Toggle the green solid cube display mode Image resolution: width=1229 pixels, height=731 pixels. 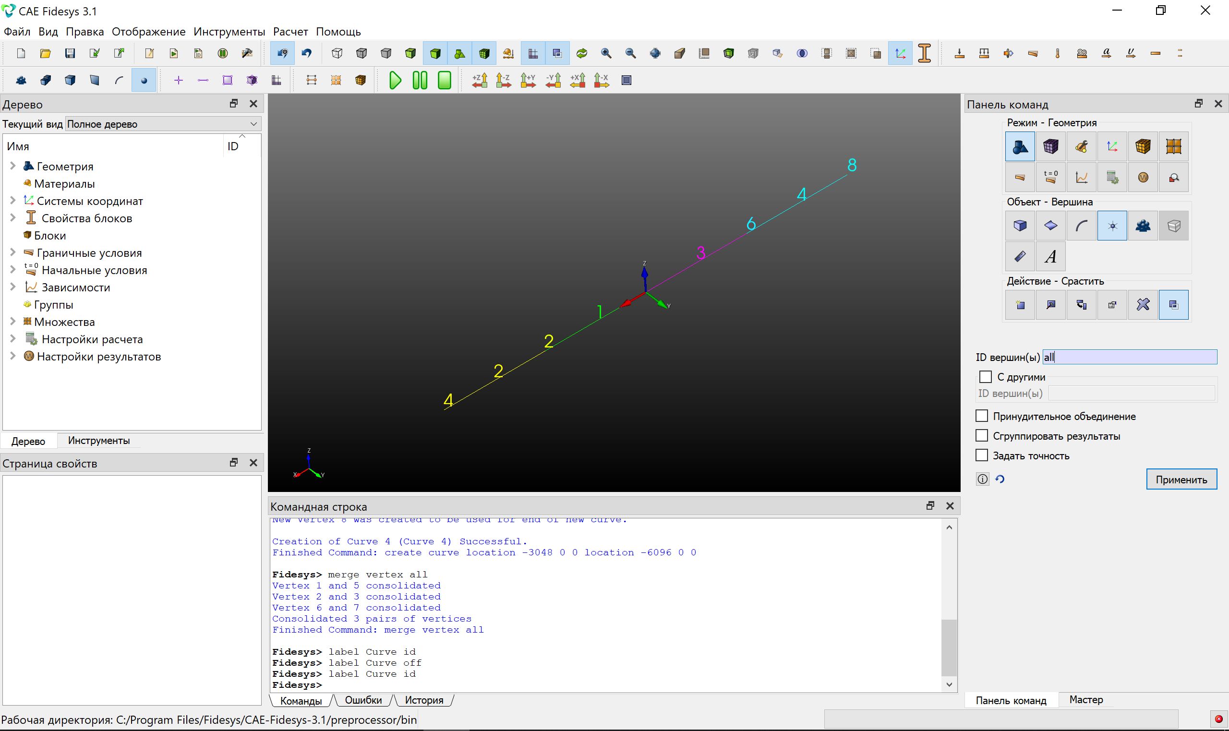[x=435, y=53]
